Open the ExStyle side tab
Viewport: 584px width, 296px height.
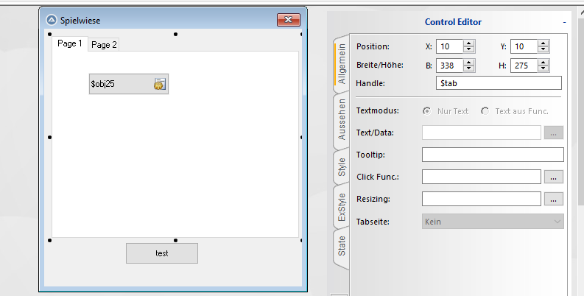(x=342, y=208)
